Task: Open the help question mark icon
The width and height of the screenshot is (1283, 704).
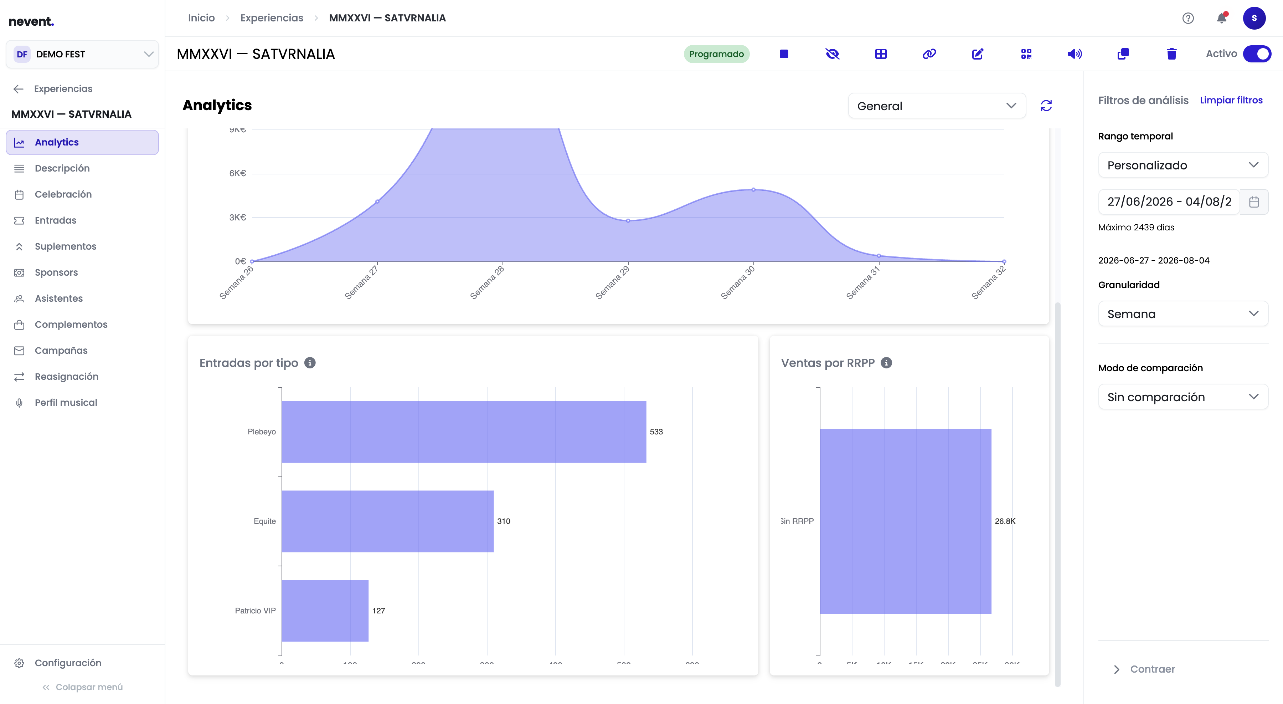Action: tap(1188, 19)
